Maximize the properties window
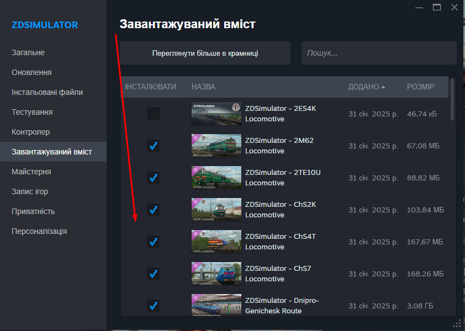The width and height of the screenshot is (465, 331). click(x=437, y=7)
